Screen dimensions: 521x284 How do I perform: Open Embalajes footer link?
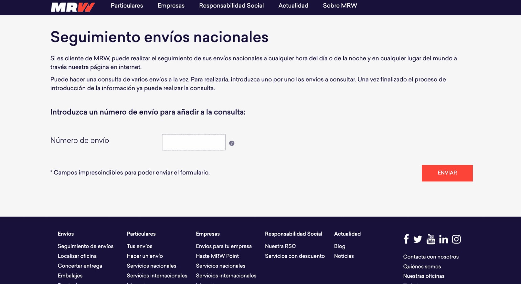point(70,276)
